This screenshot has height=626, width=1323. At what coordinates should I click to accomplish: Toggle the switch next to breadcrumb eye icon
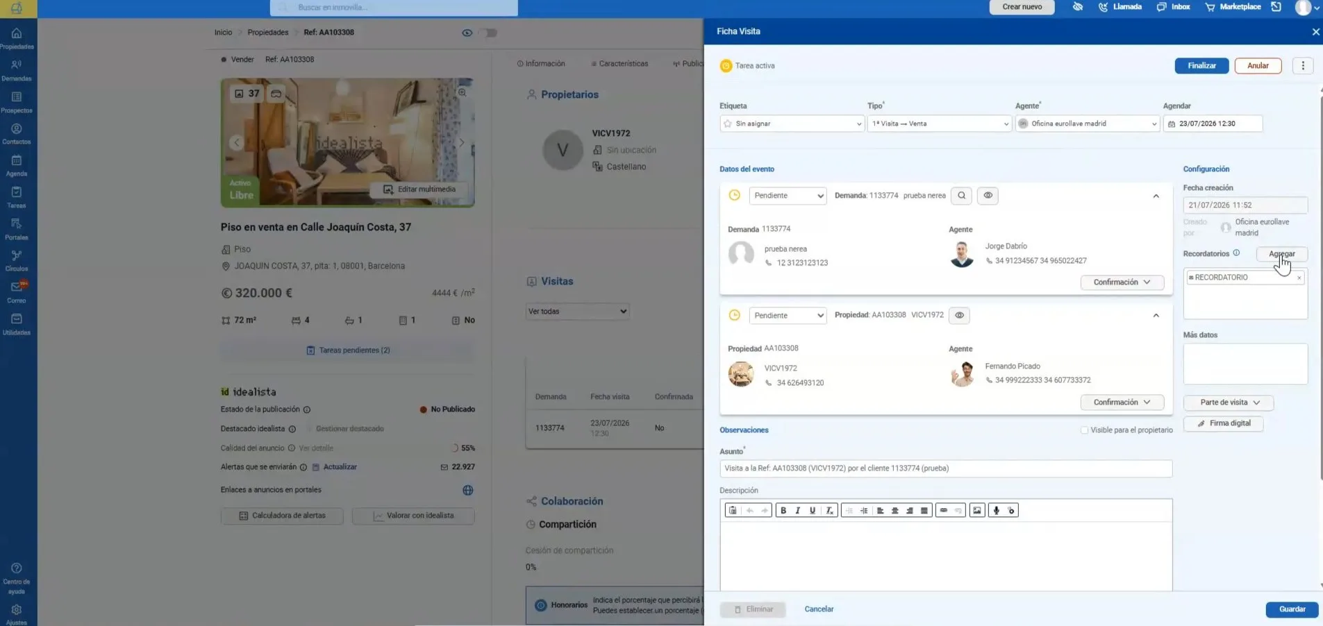(488, 33)
